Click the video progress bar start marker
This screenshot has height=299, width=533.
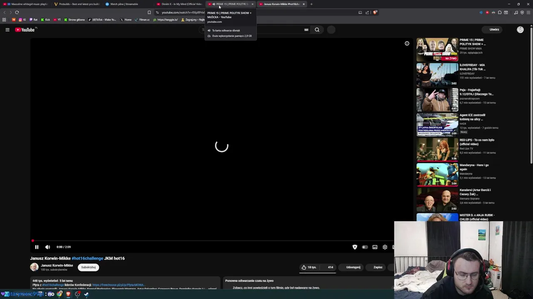coord(32,241)
